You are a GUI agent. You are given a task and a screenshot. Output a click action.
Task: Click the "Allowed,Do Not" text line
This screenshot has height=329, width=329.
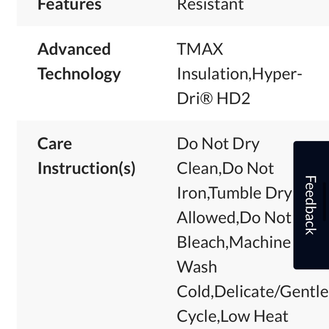234,218
